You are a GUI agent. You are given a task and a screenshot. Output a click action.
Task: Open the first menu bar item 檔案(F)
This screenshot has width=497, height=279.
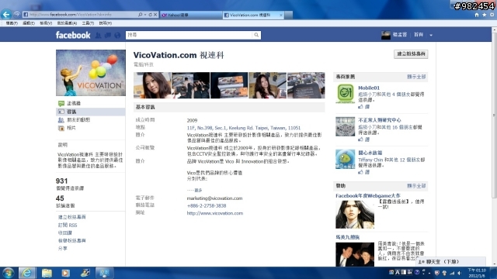(12, 23)
